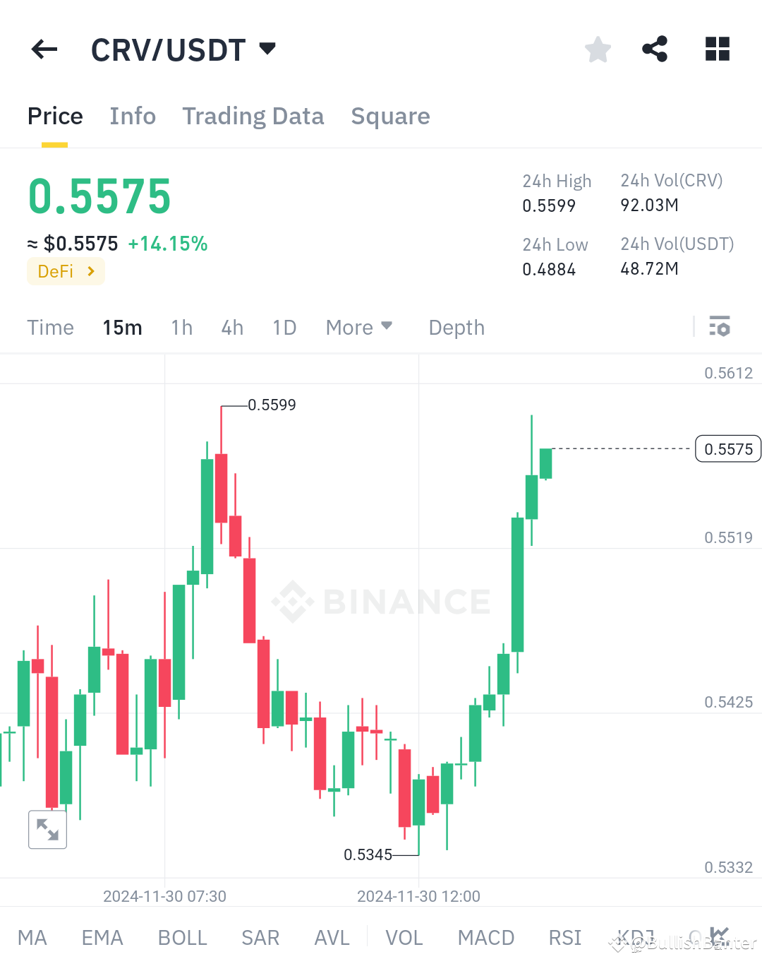View the Depth chart
The image size is (762, 959).
tap(456, 327)
